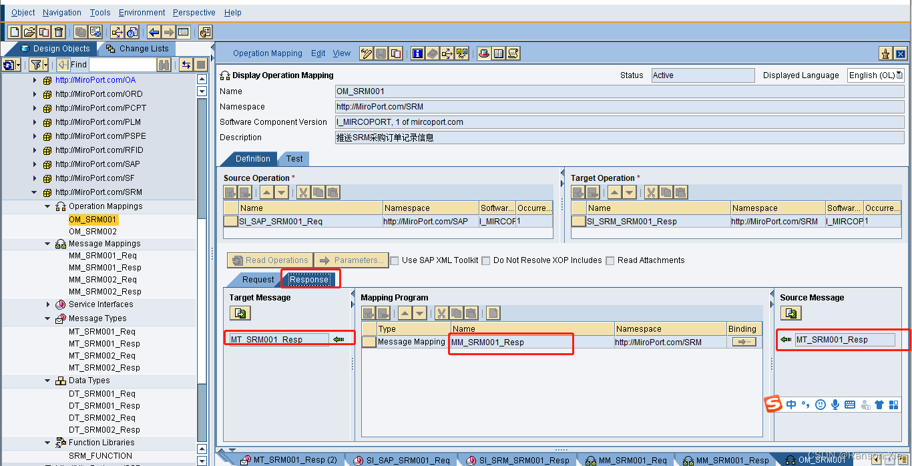The width and height of the screenshot is (912, 466).
Task: Open the Copy Object toolbar icon
Action: [44, 31]
